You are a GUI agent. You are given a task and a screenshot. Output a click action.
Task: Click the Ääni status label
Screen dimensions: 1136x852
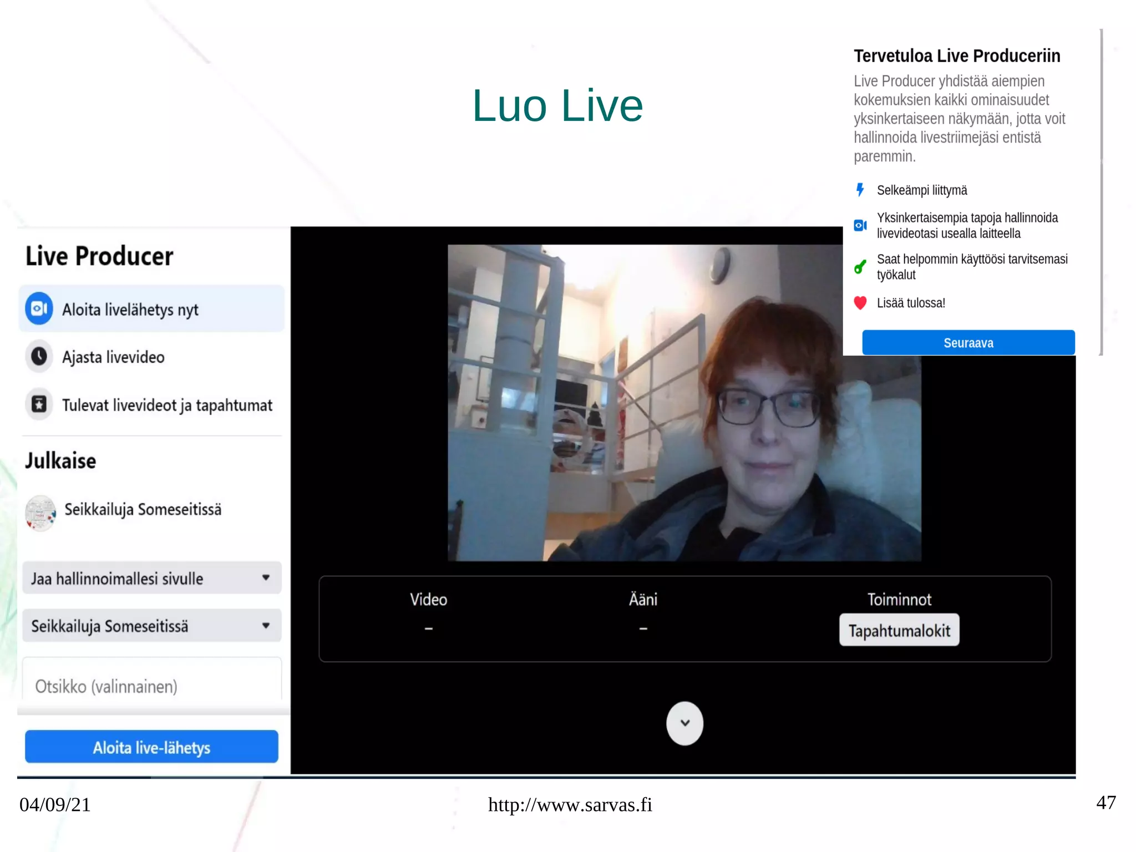point(643,599)
